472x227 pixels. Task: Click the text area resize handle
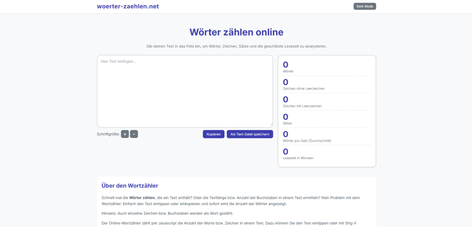[271, 125]
